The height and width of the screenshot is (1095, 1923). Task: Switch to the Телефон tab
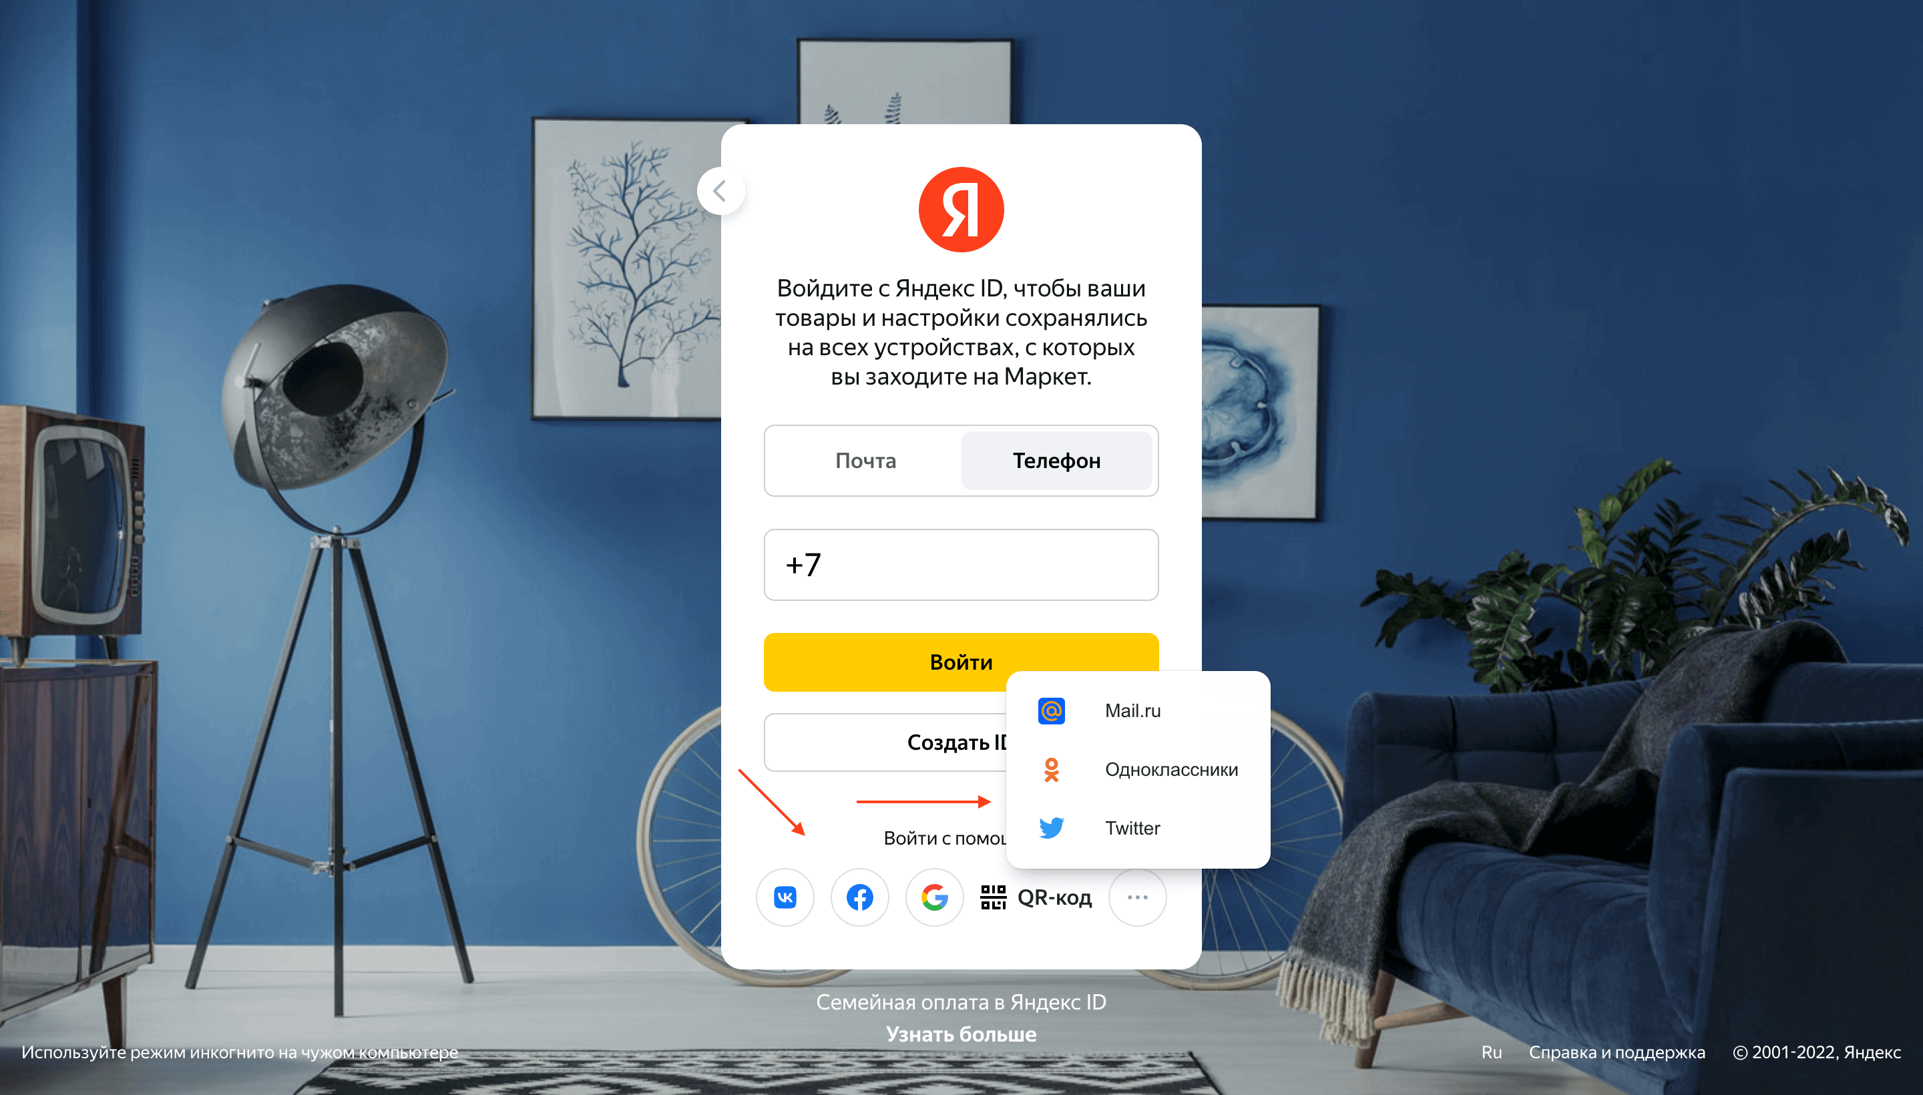point(1056,459)
